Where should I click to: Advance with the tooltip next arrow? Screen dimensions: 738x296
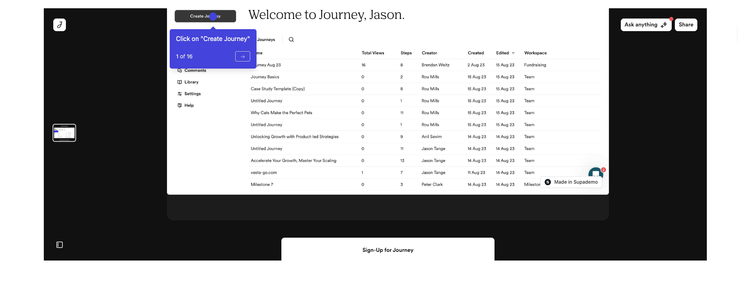click(x=243, y=56)
